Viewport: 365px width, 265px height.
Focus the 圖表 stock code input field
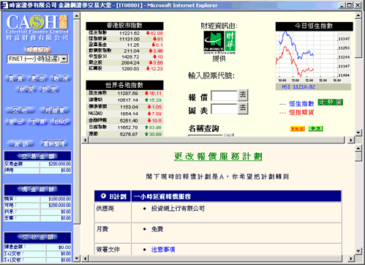click(224, 109)
